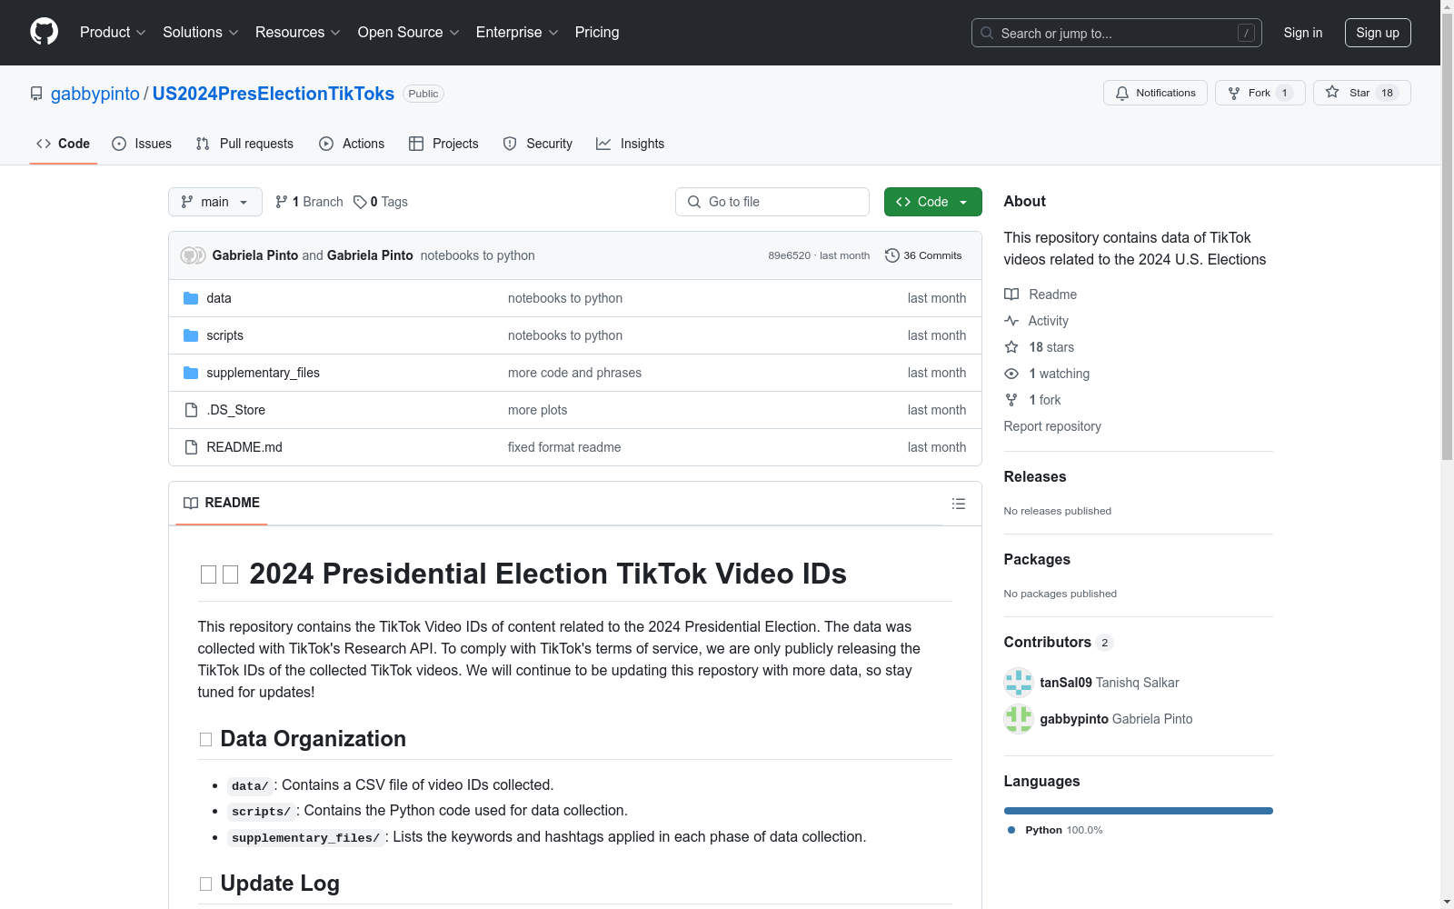This screenshot has height=909, width=1454.
Task: Click the fork icon beside 1 fork
Action: point(1011,400)
